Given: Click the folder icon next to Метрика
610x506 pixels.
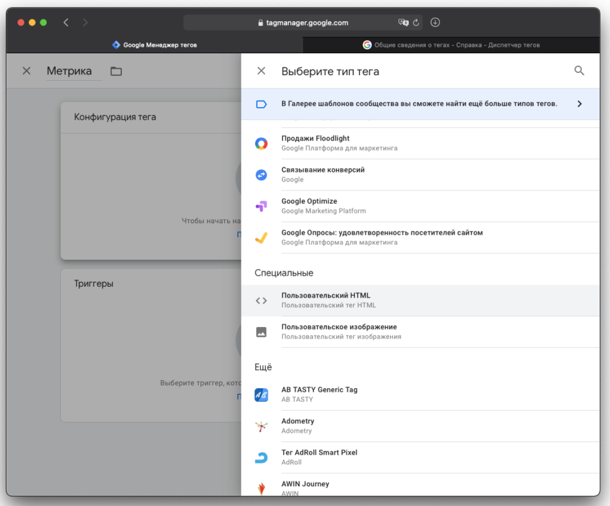Looking at the screenshot, I should 116,71.
